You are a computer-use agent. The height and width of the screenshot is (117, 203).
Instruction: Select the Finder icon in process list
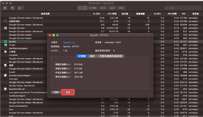(x=6, y=45)
